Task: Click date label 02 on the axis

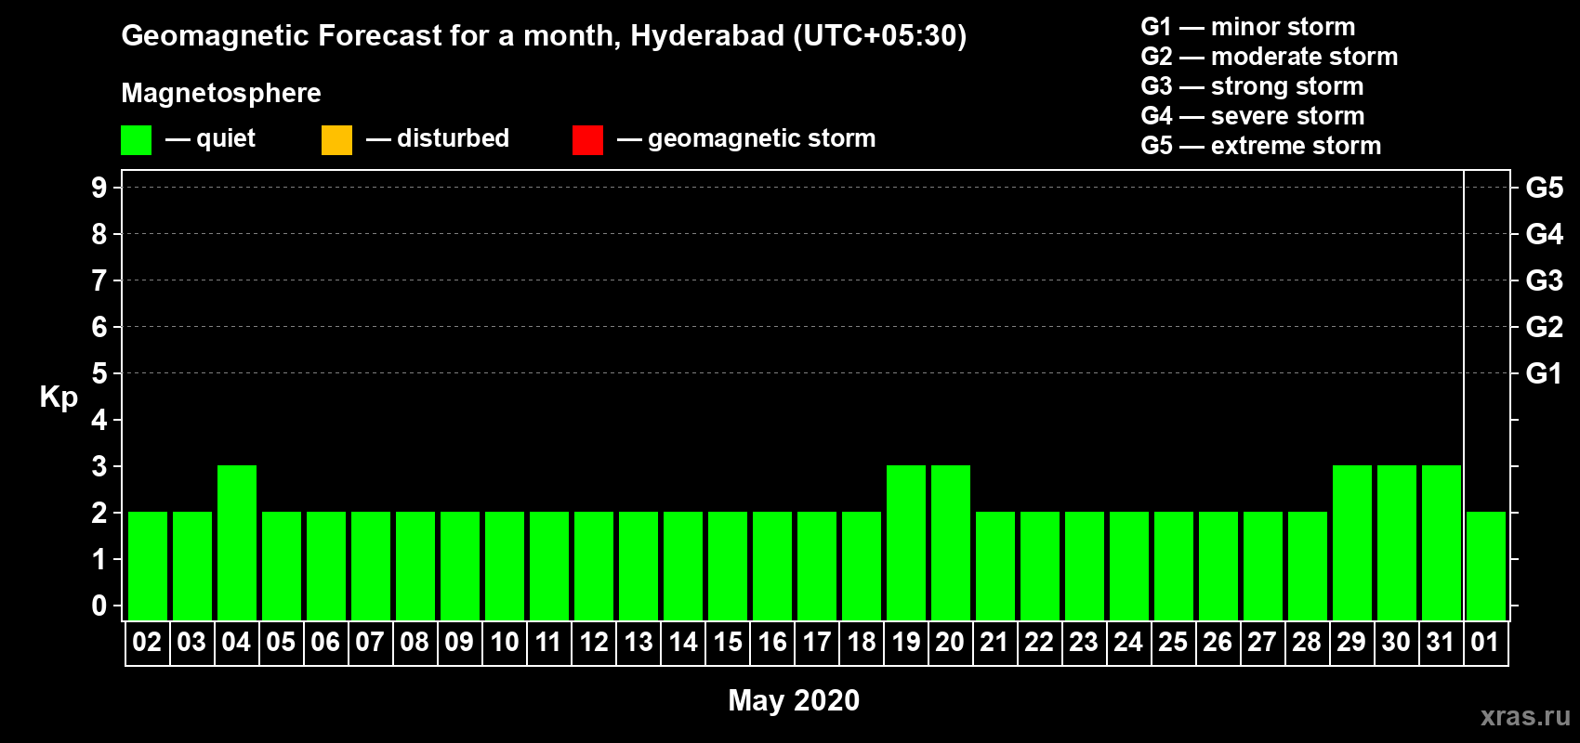Action: tap(147, 642)
